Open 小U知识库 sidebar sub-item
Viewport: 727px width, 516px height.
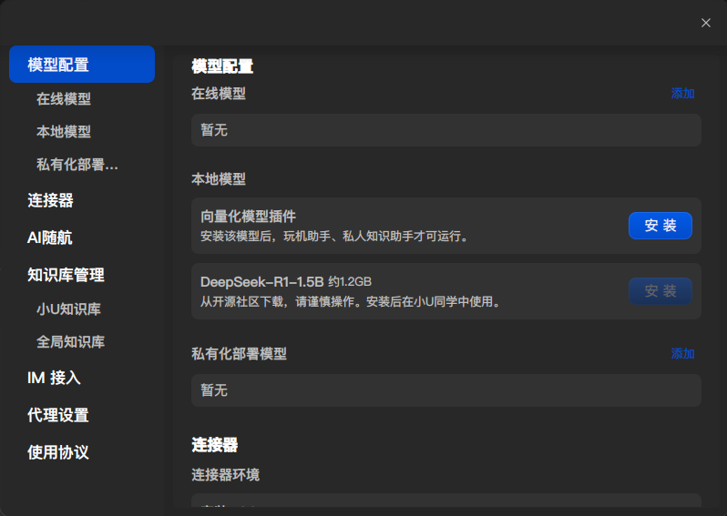pos(68,309)
